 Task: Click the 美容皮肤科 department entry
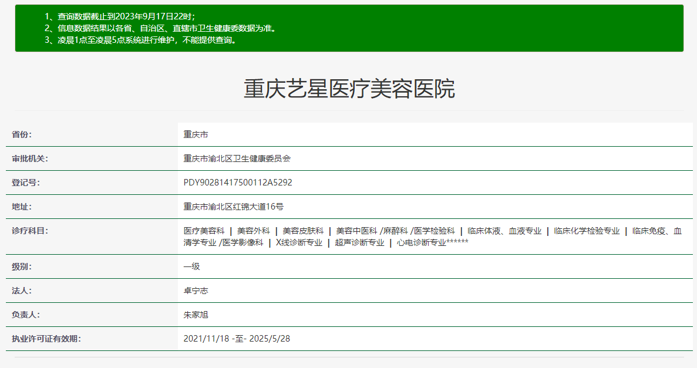coord(303,231)
